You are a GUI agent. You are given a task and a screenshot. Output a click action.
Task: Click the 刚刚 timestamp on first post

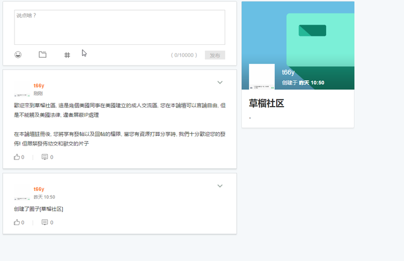pyautogui.click(x=38, y=94)
